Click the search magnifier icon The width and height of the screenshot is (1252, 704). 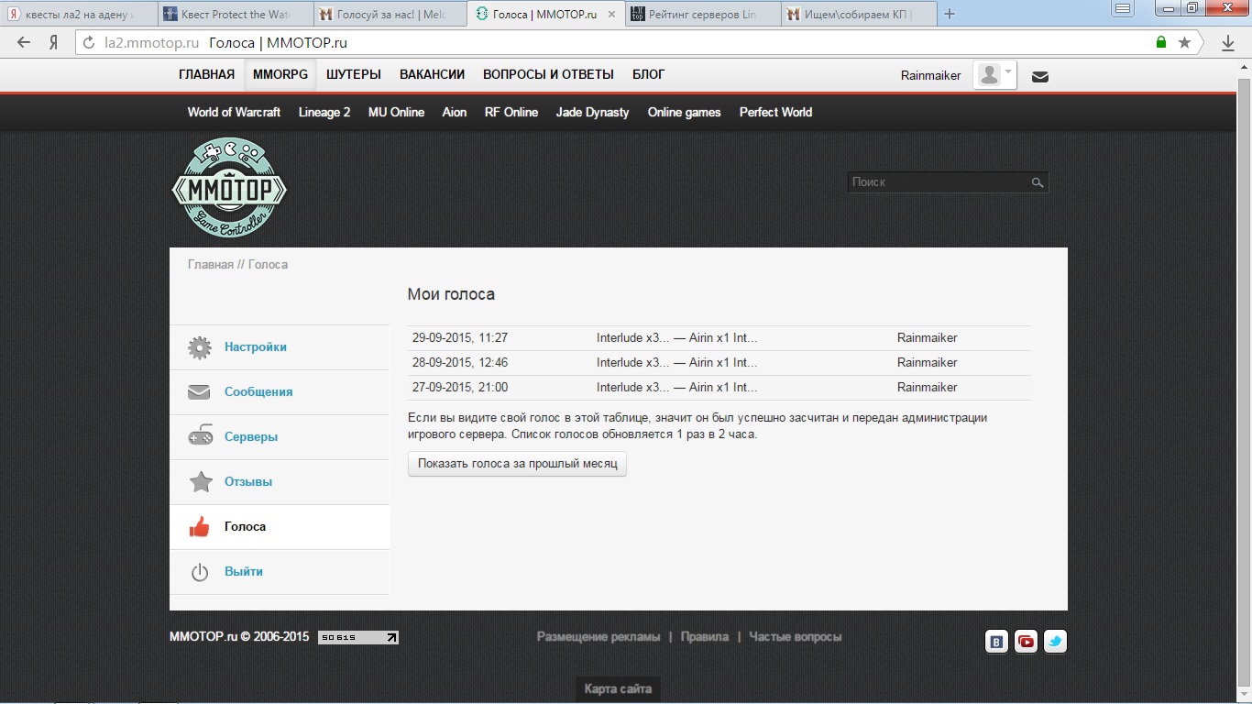[1038, 182]
